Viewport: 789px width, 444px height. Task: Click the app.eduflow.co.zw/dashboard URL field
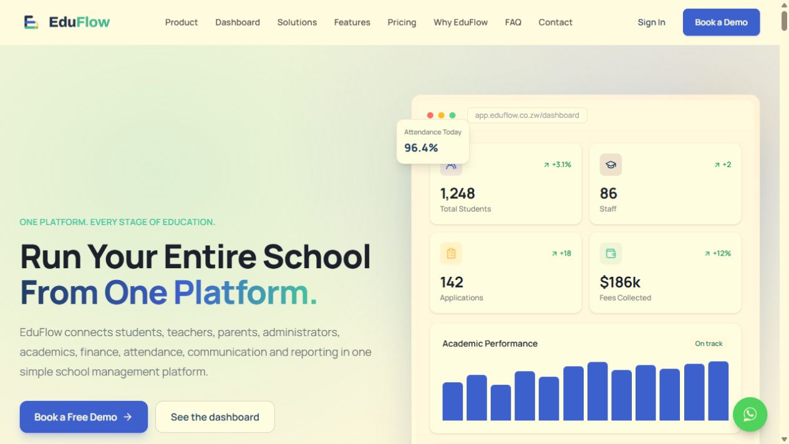point(527,115)
